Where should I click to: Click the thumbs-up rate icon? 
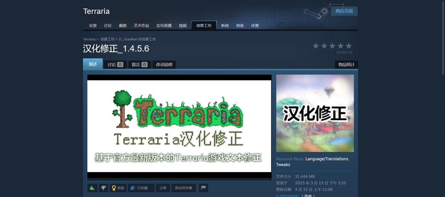pyautogui.click(x=92, y=188)
